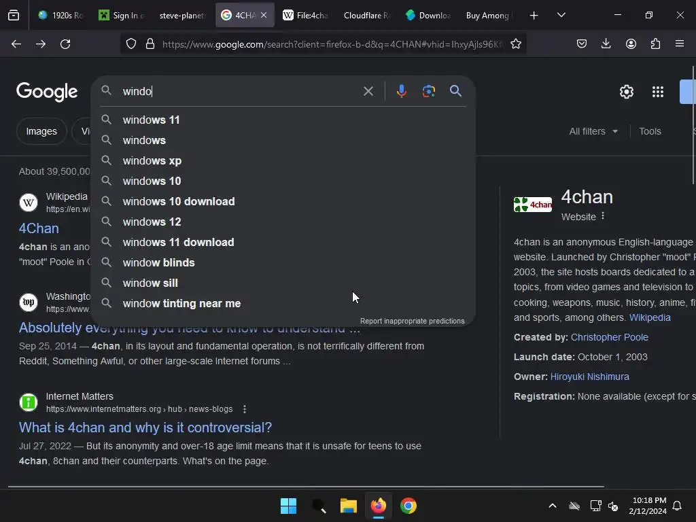The image size is (696, 522).
Task: Close the 4CHAN Google tab
Action: point(264,15)
